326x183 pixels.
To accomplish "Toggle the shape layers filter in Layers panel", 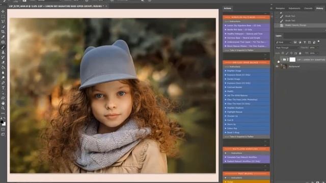I will pyautogui.click(x=309, y=42).
